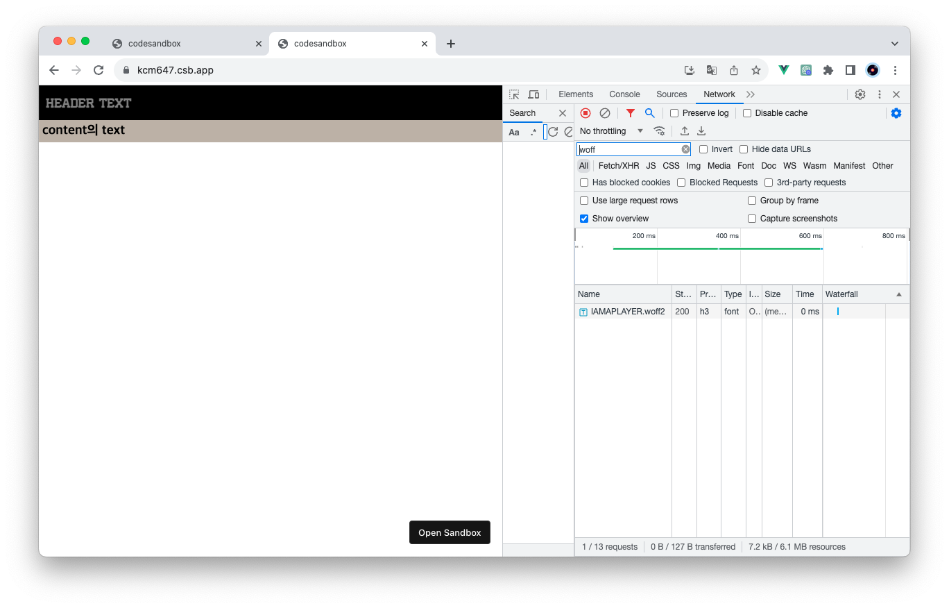
Task: Uncheck Show overview
Action: tap(584, 219)
